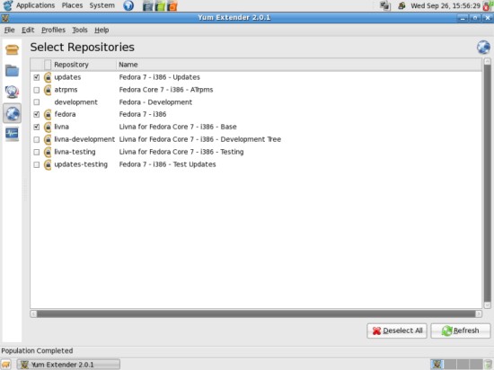Select the repository view globe icon

pos(12,113)
